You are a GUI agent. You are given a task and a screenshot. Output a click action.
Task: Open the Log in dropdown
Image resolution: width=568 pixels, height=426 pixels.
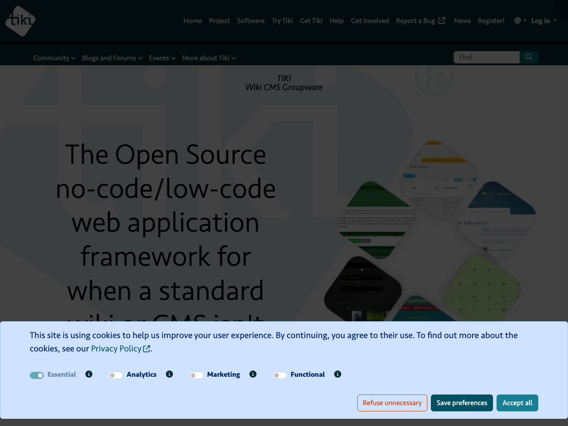544,21
